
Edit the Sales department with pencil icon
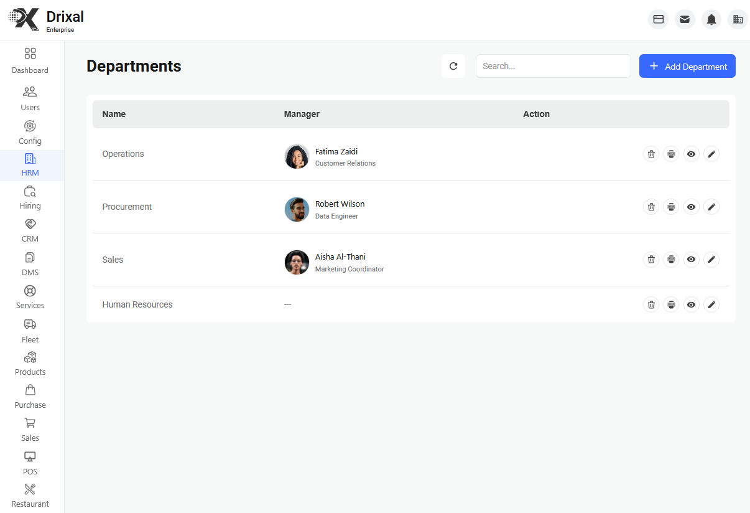point(711,260)
